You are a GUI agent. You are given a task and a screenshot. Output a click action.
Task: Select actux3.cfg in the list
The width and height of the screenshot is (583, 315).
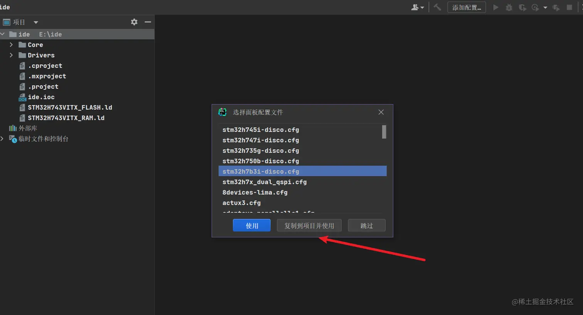click(302, 203)
